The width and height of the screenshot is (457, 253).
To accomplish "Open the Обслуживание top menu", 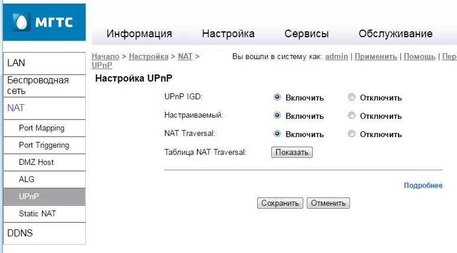I will [x=396, y=34].
